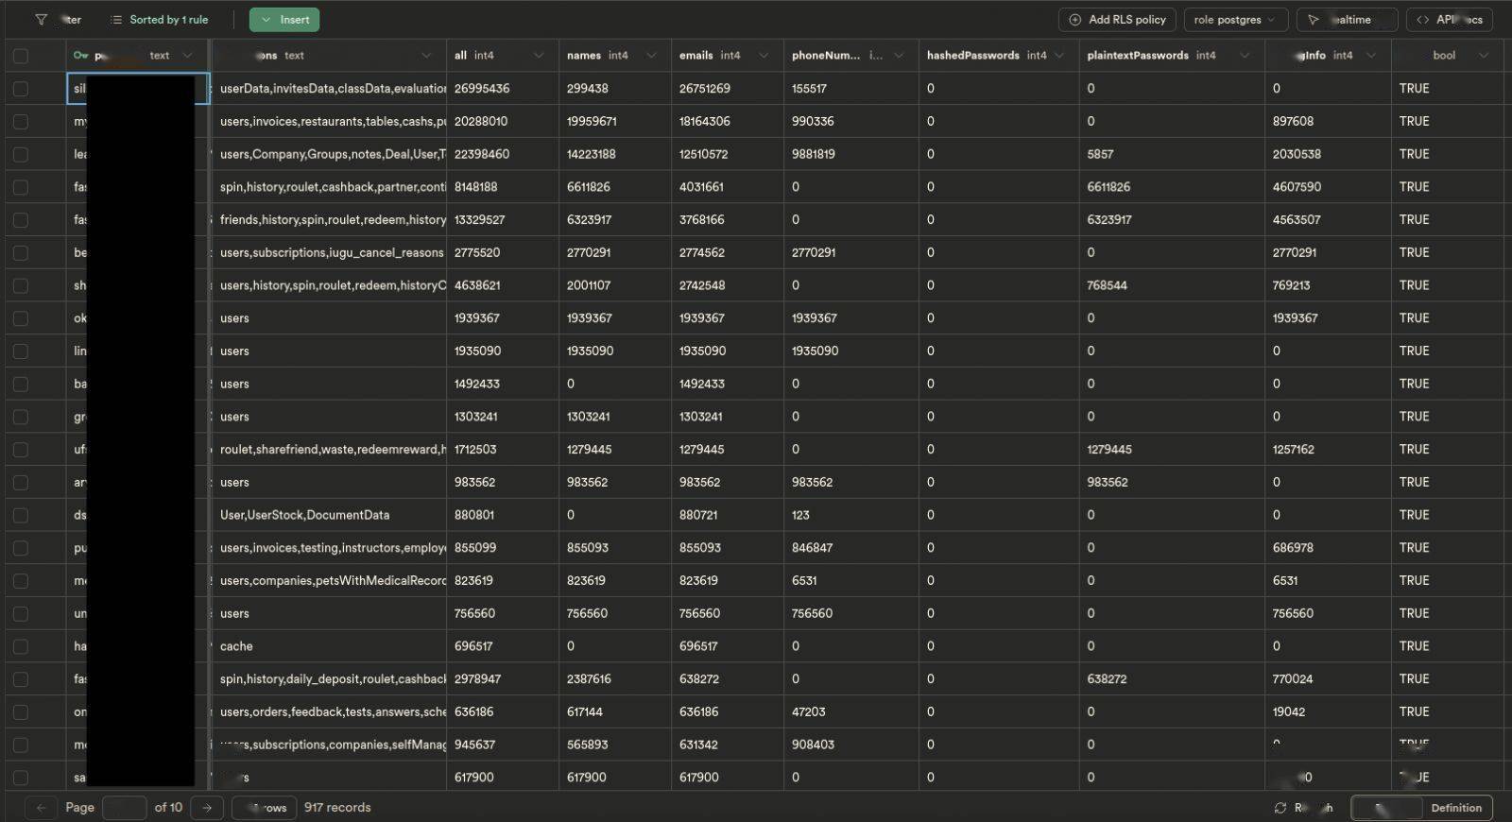The width and height of the screenshot is (1512, 822).
Task: Select cell 'User,UserStock,DocumentData'
Action: [x=329, y=515]
